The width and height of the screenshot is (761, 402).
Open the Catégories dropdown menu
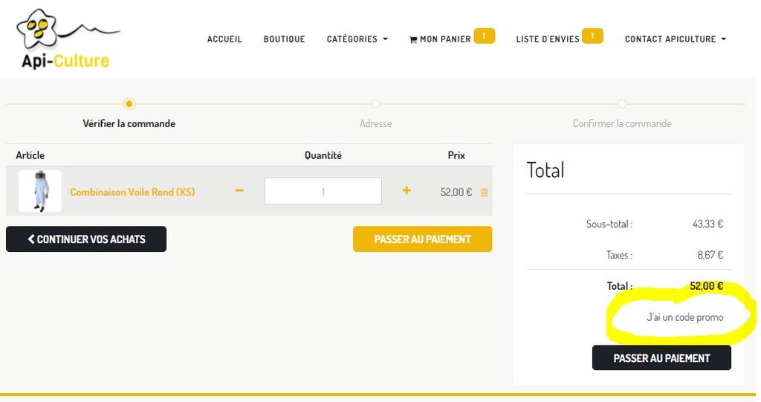(x=357, y=39)
